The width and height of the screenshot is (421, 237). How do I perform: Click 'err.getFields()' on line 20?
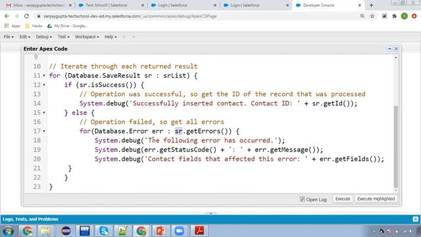pyautogui.click(x=348, y=159)
